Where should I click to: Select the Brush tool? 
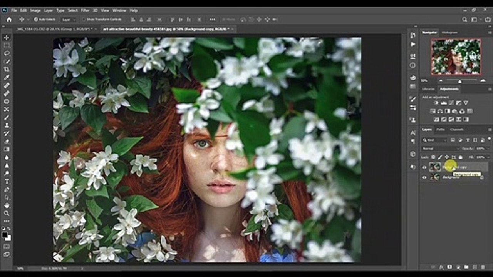[x=6, y=117]
